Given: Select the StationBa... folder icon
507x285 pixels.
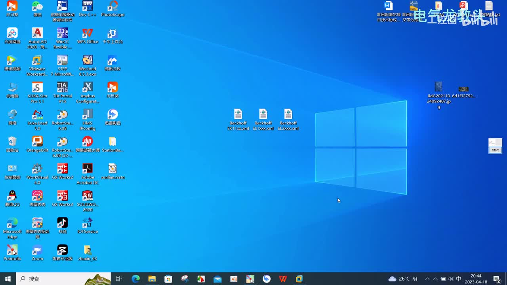Looking at the screenshot, I should (x=113, y=144).
